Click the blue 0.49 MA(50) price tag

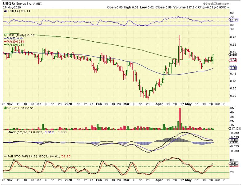233,68
